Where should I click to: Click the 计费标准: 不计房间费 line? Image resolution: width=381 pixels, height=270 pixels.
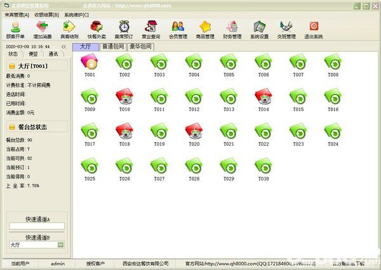click(x=28, y=85)
